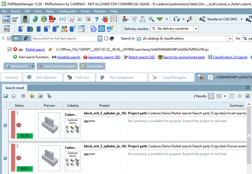Open the File menu

tap(4, 11)
